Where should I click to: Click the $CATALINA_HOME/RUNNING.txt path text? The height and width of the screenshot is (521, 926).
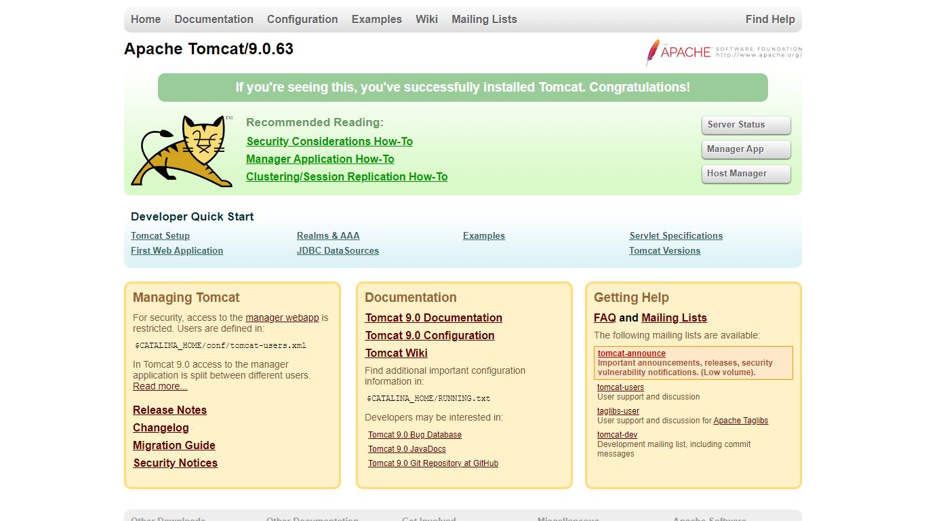(x=428, y=398)
